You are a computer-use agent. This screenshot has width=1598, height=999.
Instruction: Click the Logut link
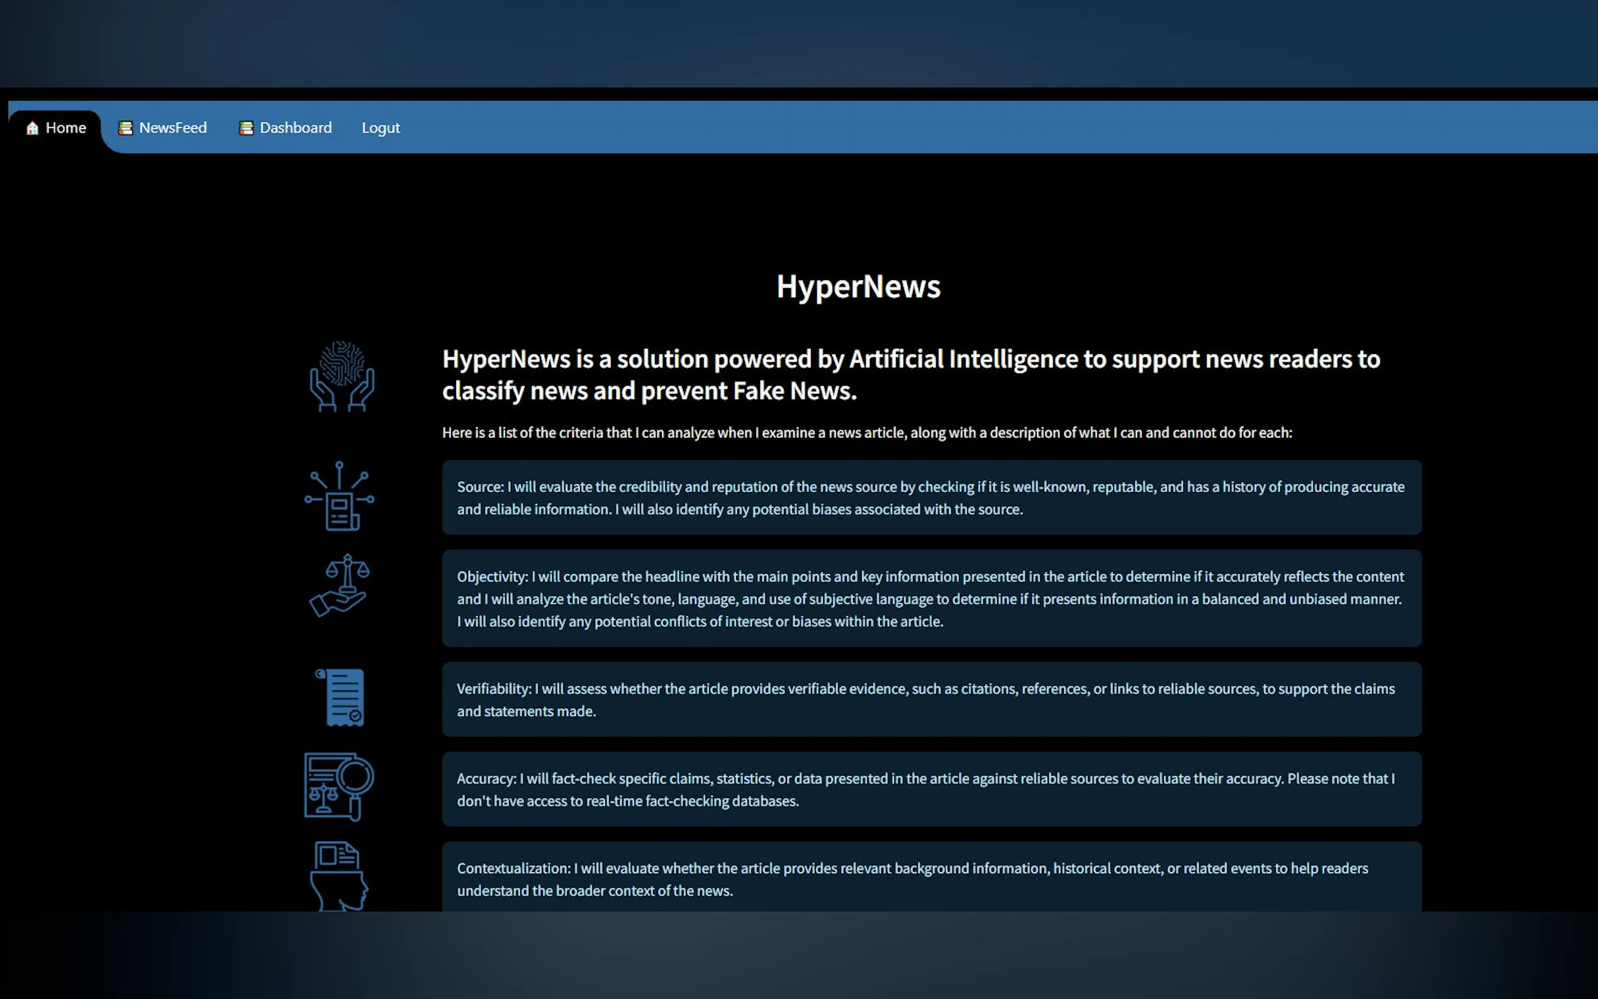[381, 128]
